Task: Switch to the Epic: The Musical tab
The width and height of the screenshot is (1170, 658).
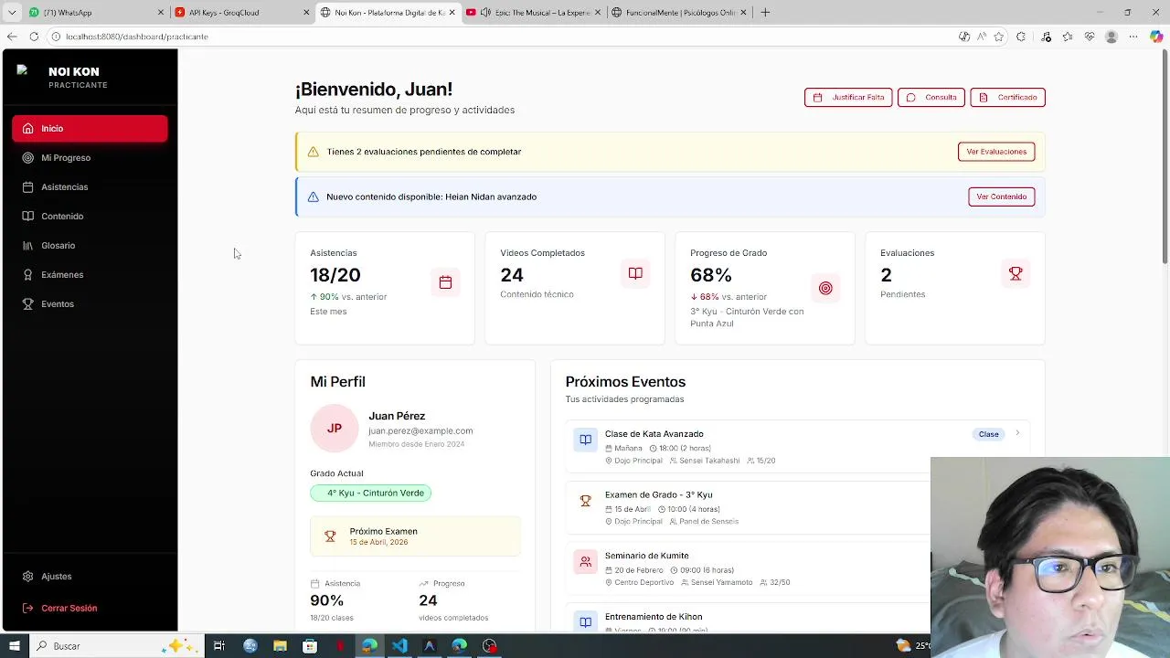Action: 535,13
